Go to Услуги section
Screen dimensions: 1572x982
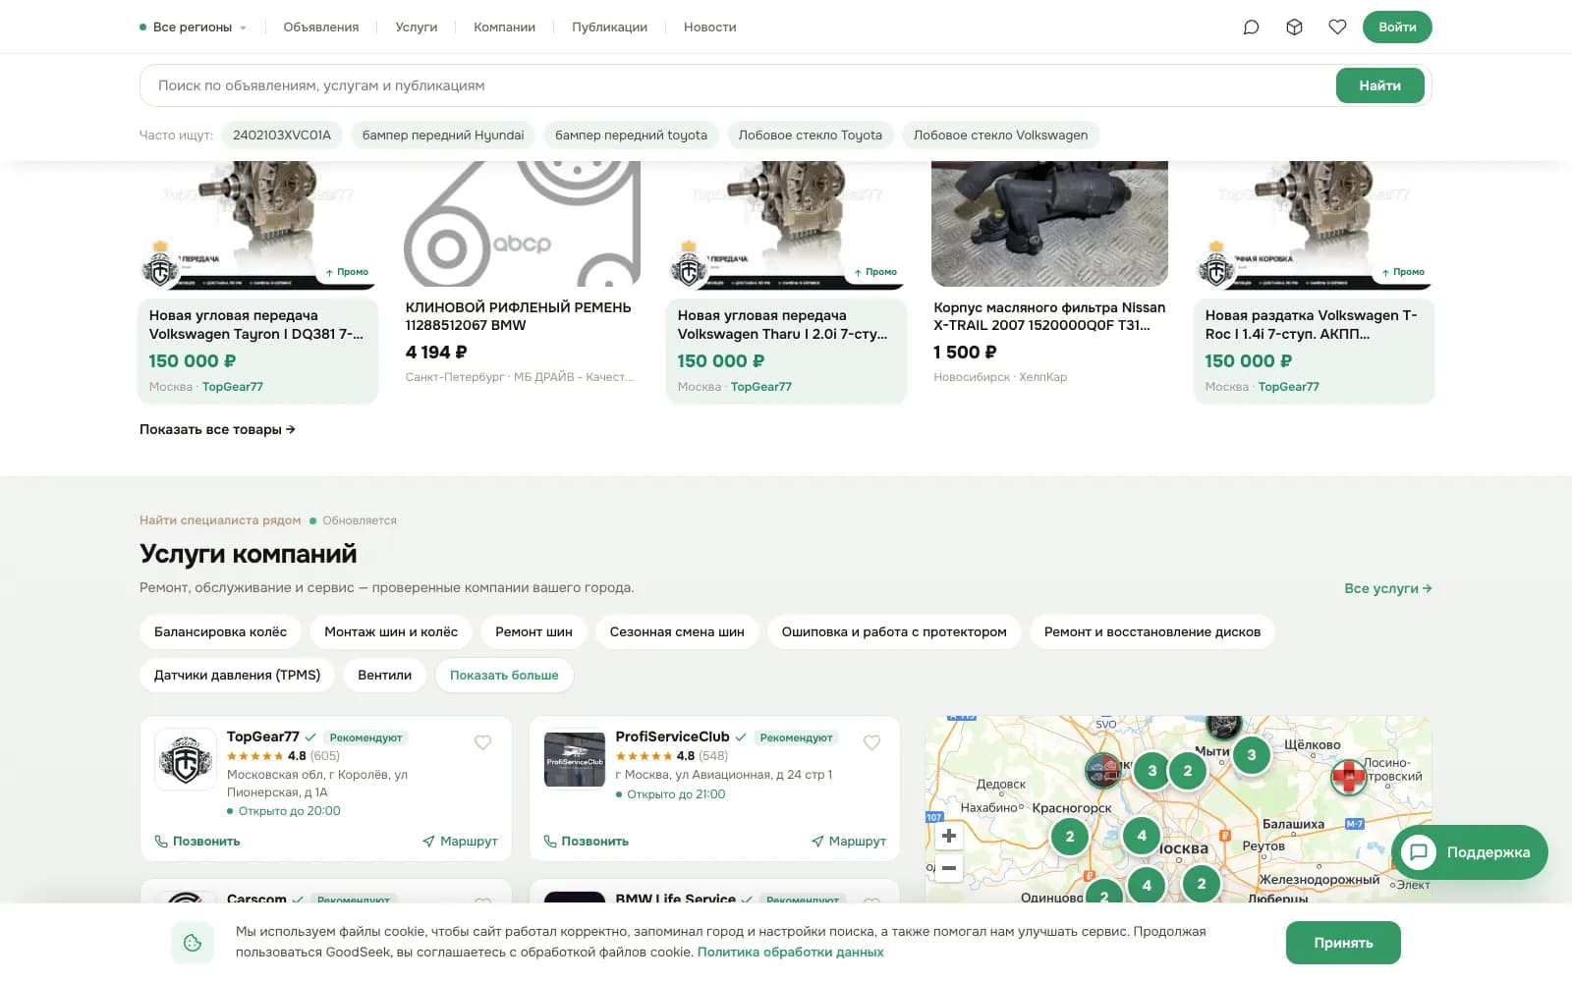click(x=417, y=27)
